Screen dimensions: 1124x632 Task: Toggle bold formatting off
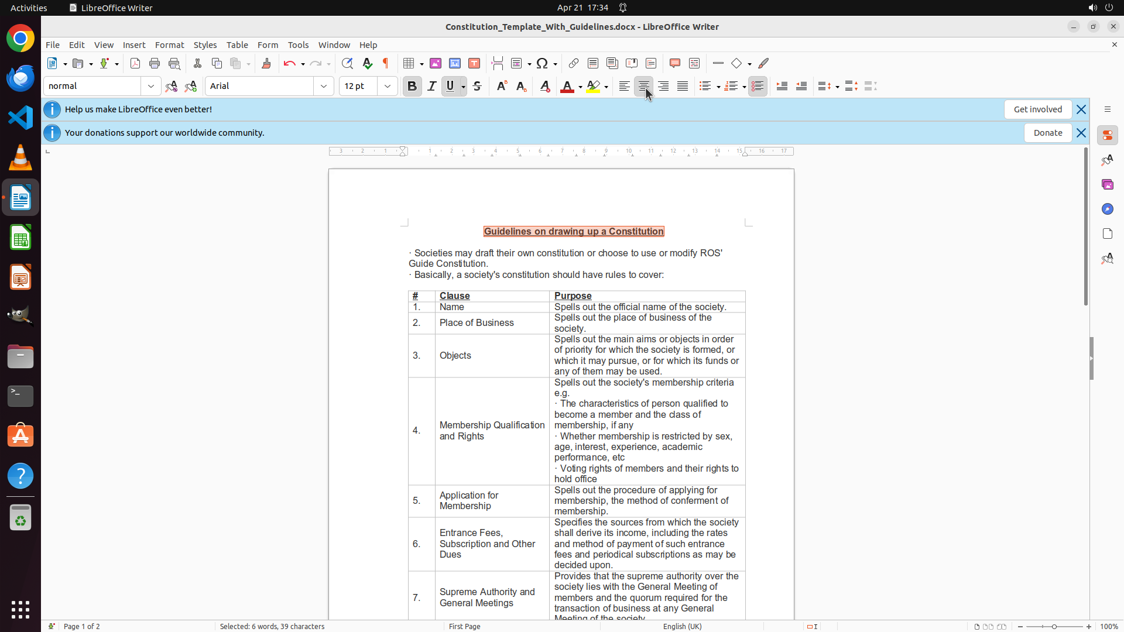coord(412,86)
